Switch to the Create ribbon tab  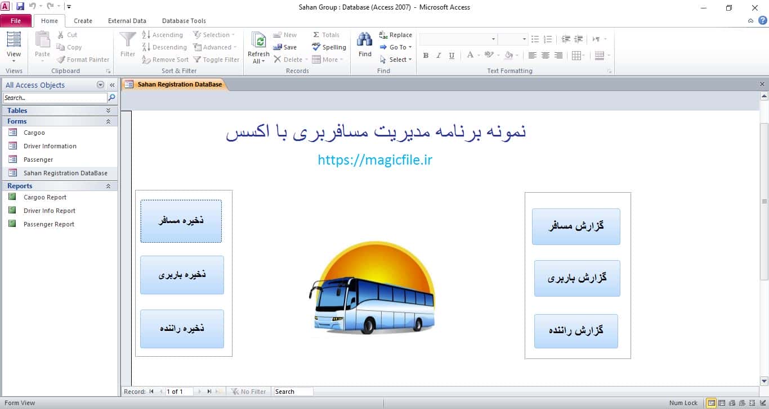(83, 21)
